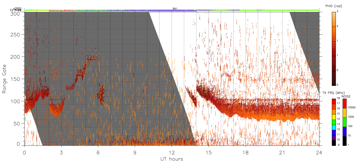Click the 250 tick on Range Gate axis
Image resolution: width=359 pixels, height=165 pixels.
point(15,34)
